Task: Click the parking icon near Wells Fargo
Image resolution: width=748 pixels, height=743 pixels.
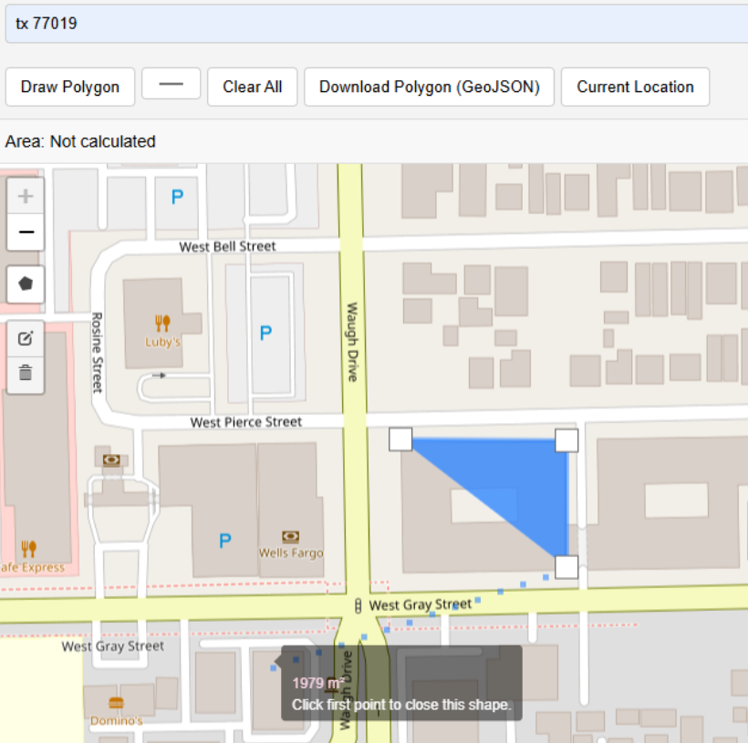Action: pyautogui.click(x=224, y=540)
